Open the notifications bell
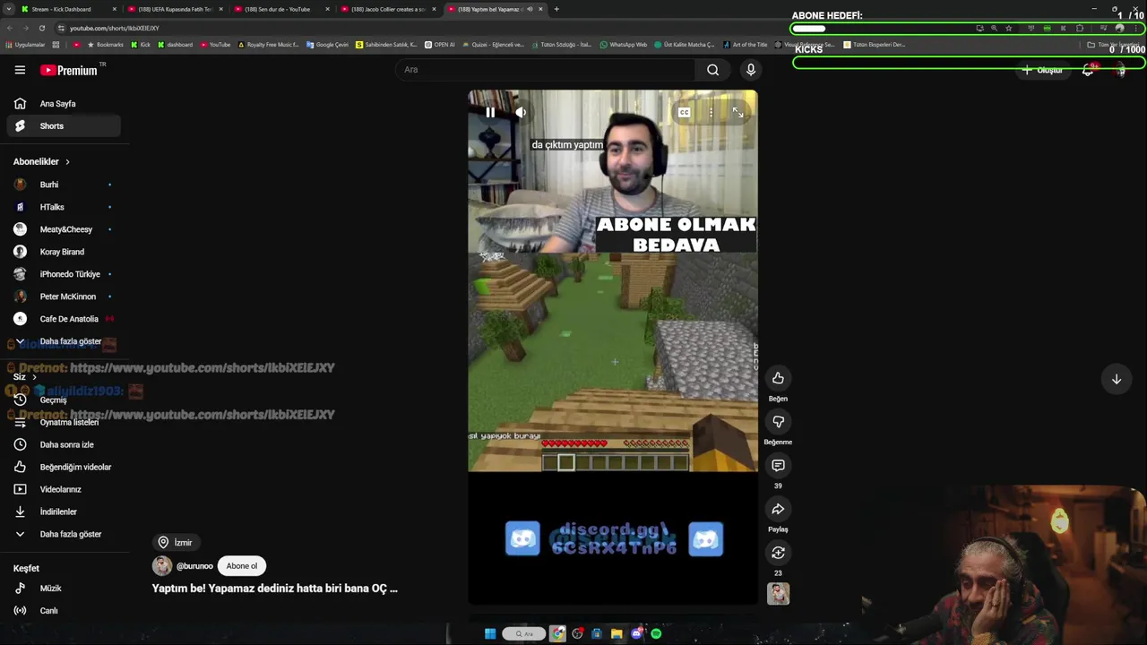This screenshot has width=1147, height=645. click(x=1088, y=70)
